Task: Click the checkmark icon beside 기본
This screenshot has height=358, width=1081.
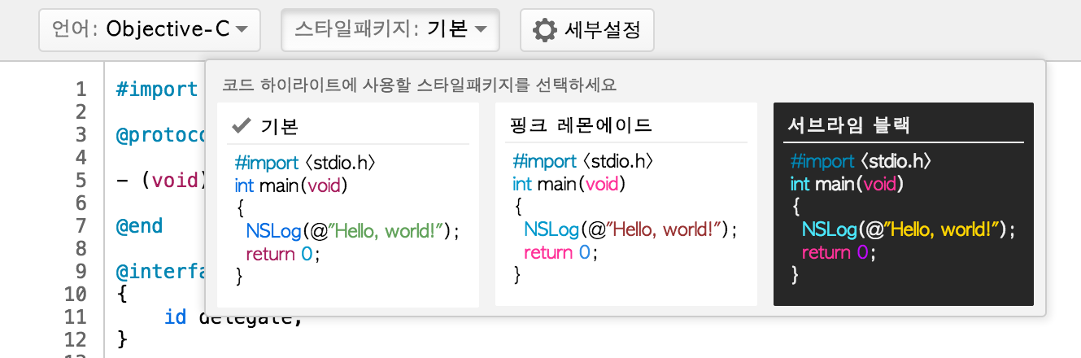Action: (240, 125)
